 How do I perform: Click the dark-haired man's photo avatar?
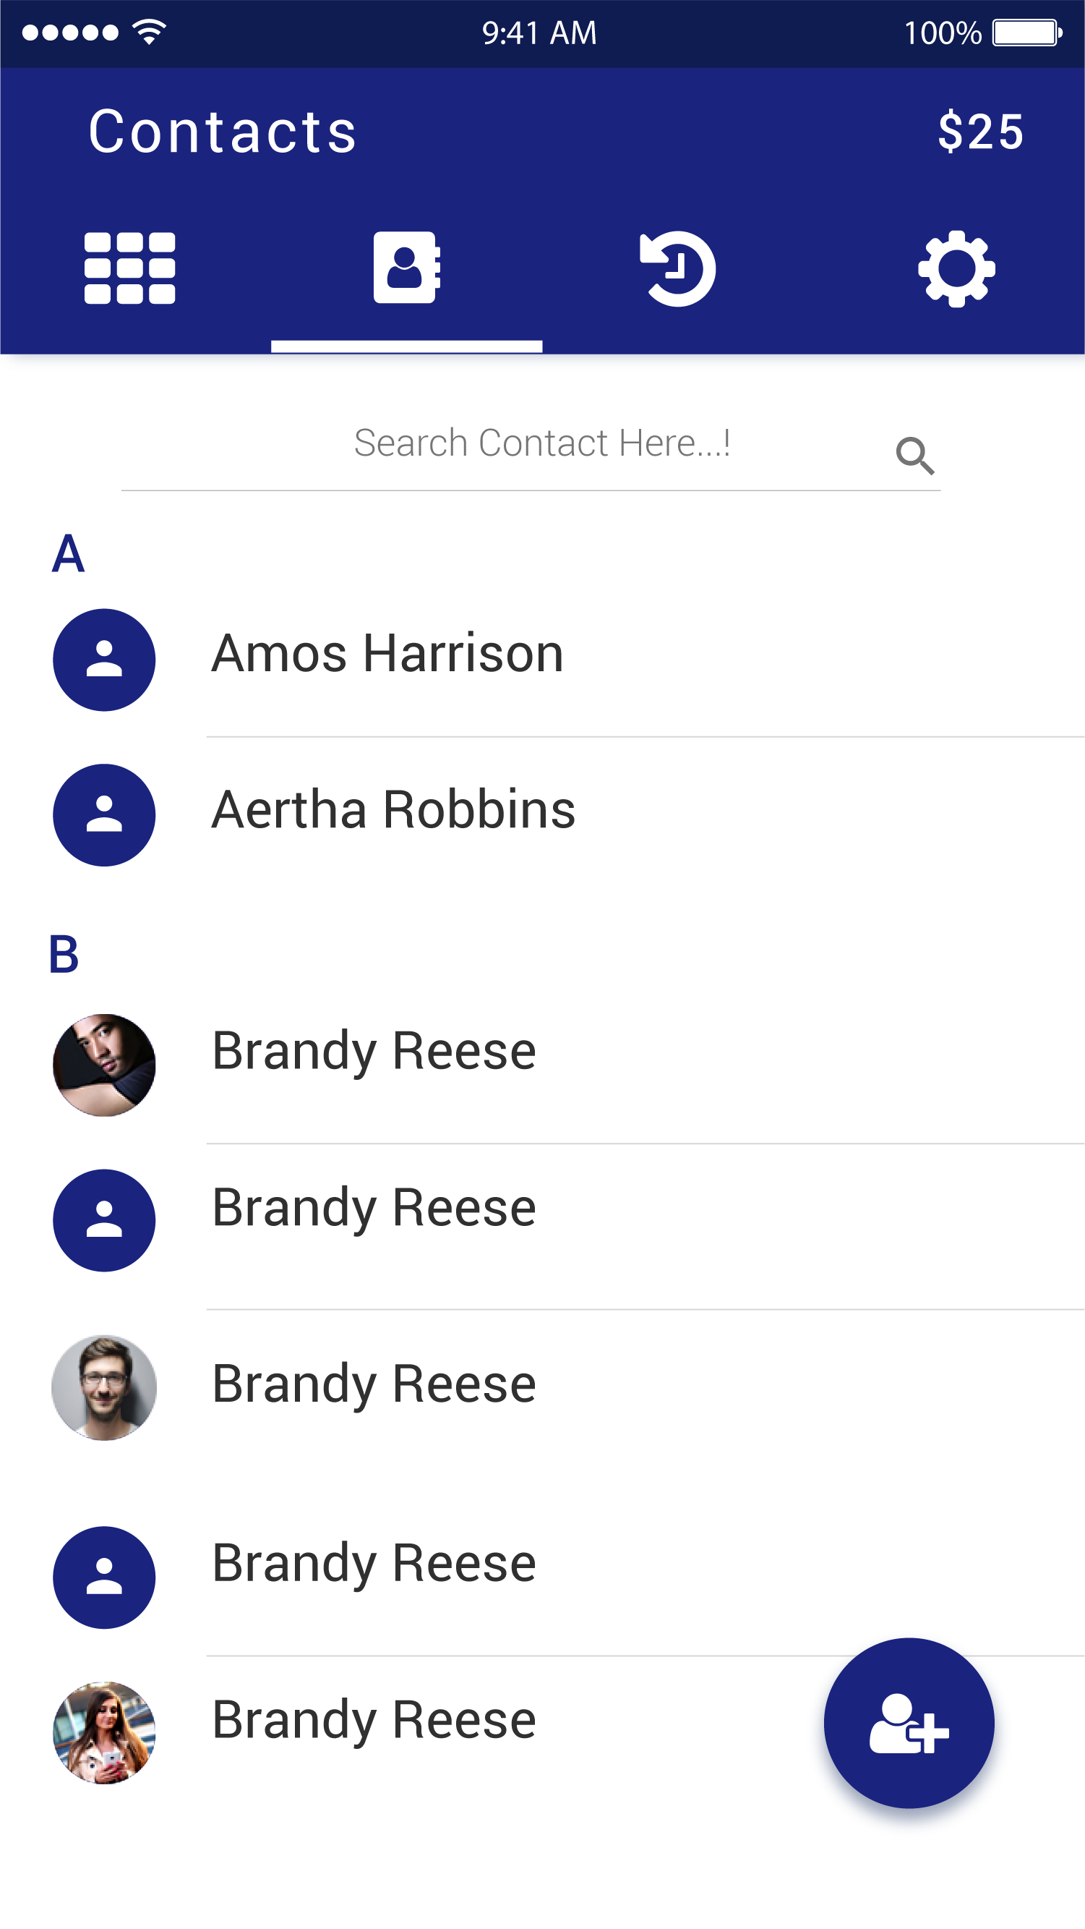click(x=104, y=1065)
